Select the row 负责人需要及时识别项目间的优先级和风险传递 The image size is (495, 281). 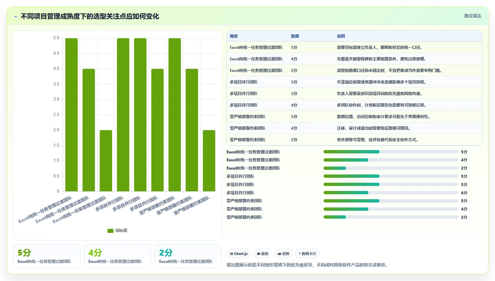[354, 94]
